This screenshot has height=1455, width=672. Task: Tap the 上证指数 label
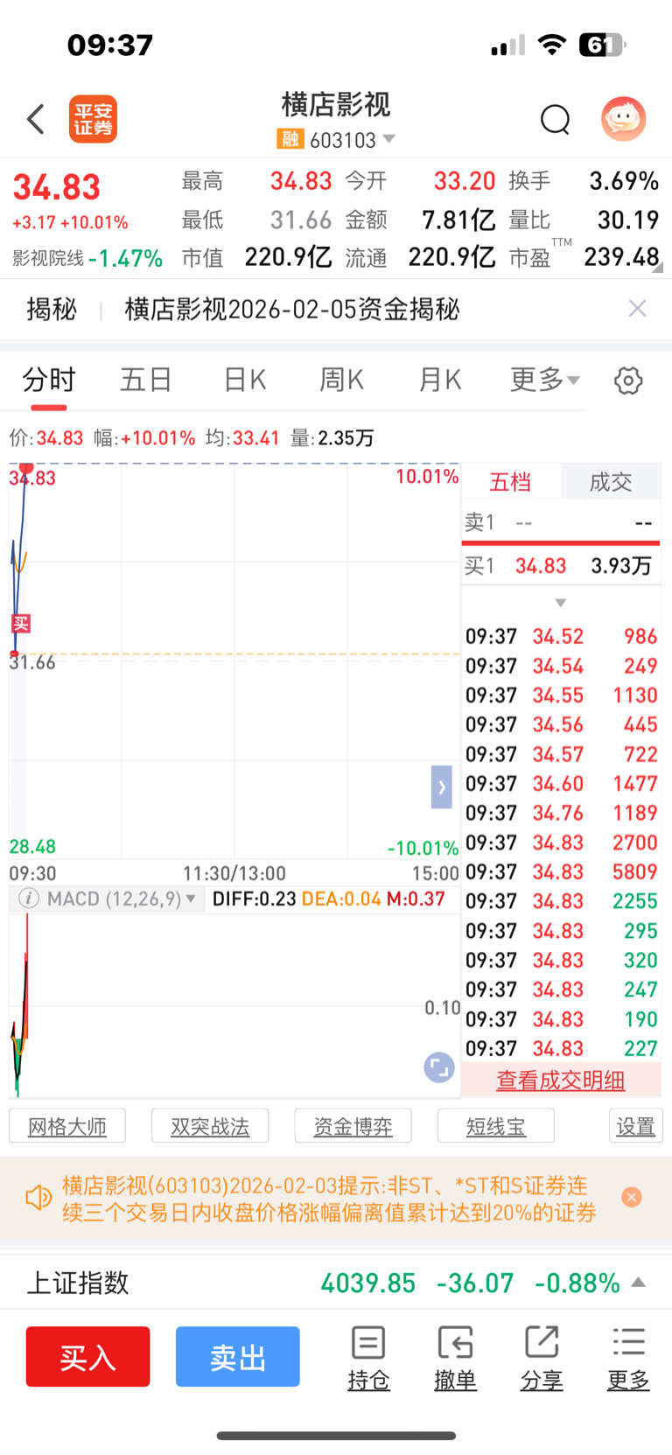[78, 1283]
